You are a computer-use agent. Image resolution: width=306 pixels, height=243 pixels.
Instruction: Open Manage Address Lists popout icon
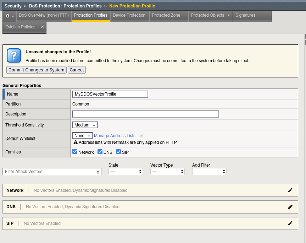pos(141,136)
